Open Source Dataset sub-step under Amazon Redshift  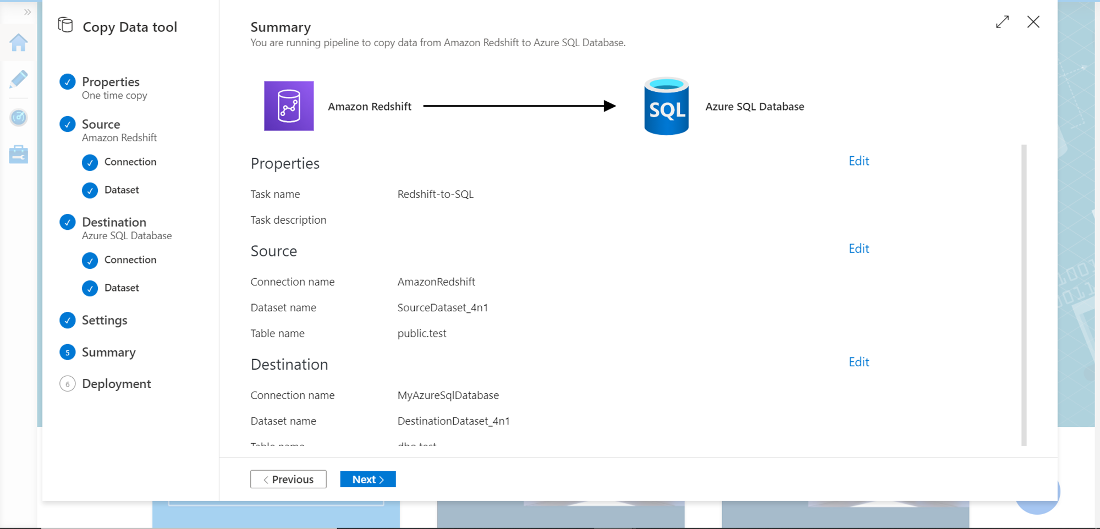click(122, 190)
